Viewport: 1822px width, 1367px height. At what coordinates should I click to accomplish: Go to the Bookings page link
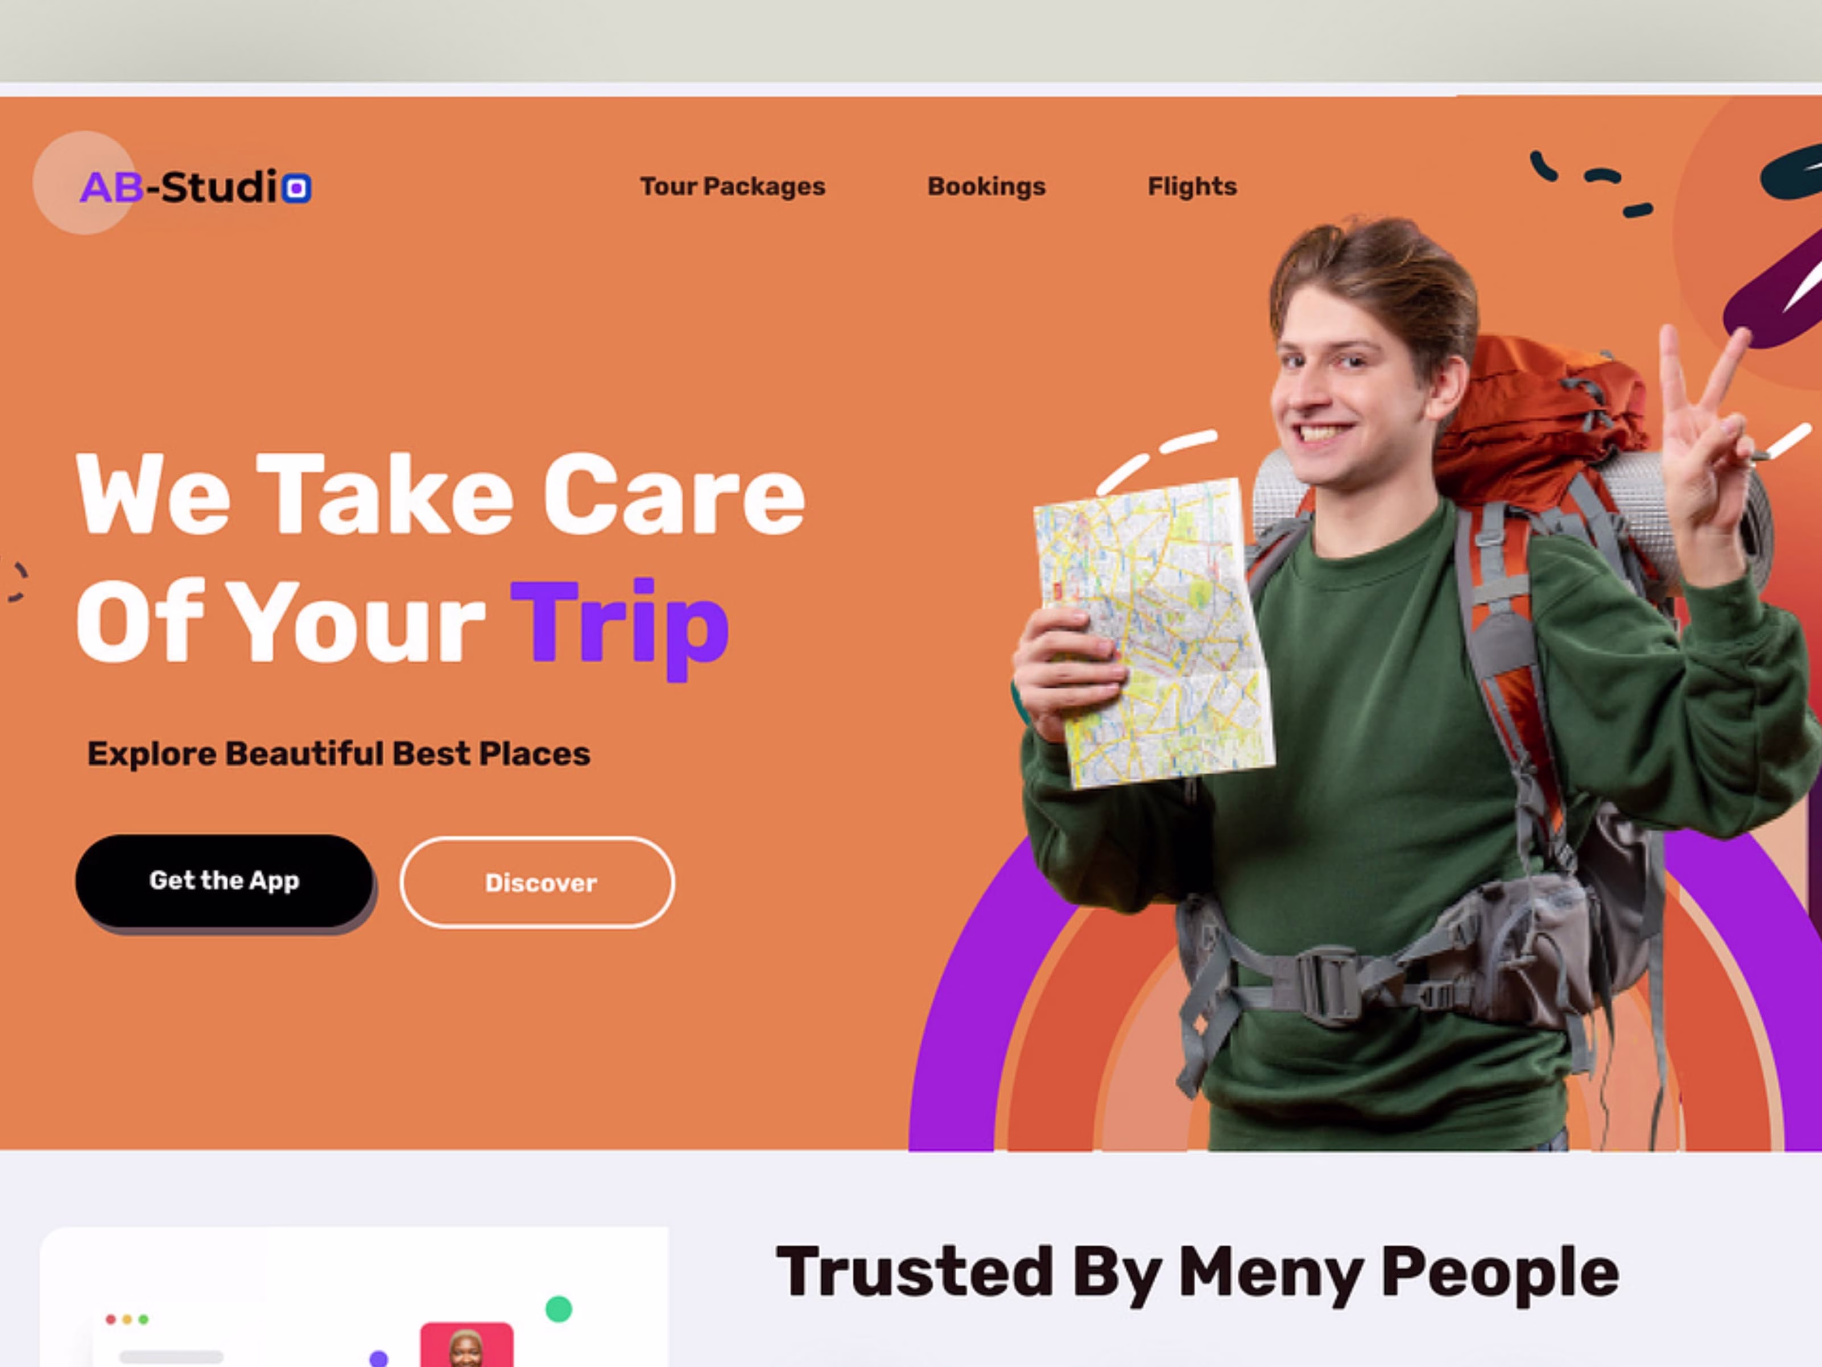(x=986, y=187)
